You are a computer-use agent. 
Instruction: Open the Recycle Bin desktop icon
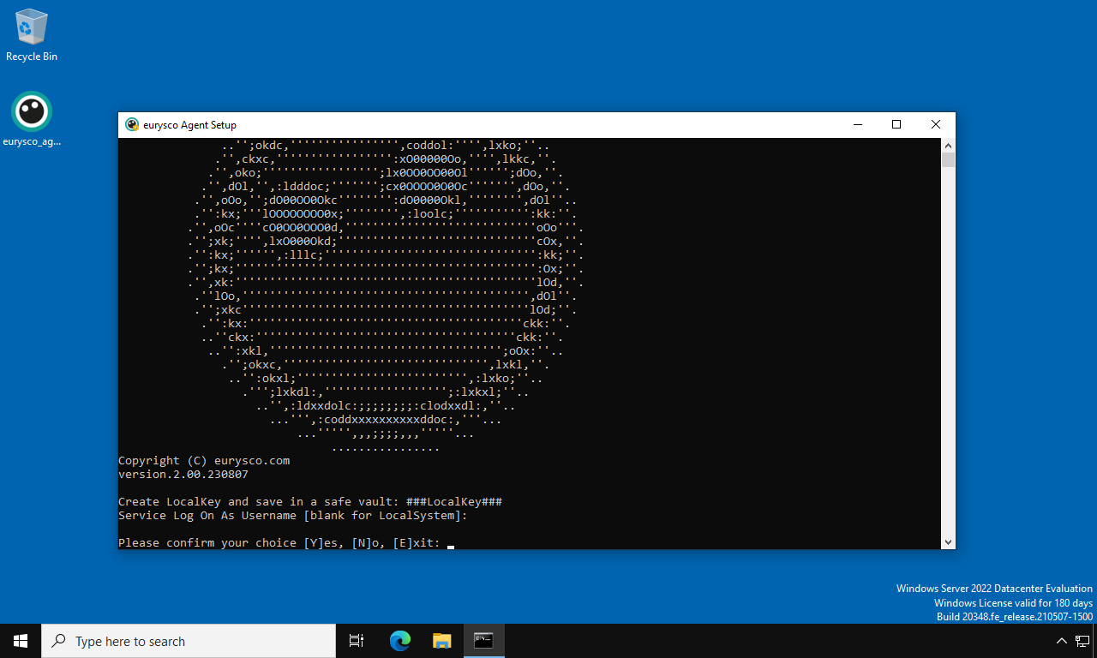tap(32, 36)
